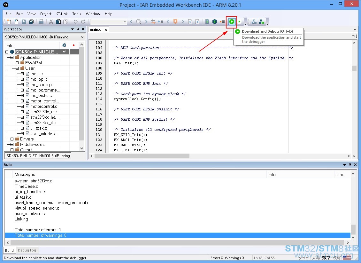Click the Find Next arrow right of the magnifier
The width and height of the screenshot is (361, 263).
[146, 22]
